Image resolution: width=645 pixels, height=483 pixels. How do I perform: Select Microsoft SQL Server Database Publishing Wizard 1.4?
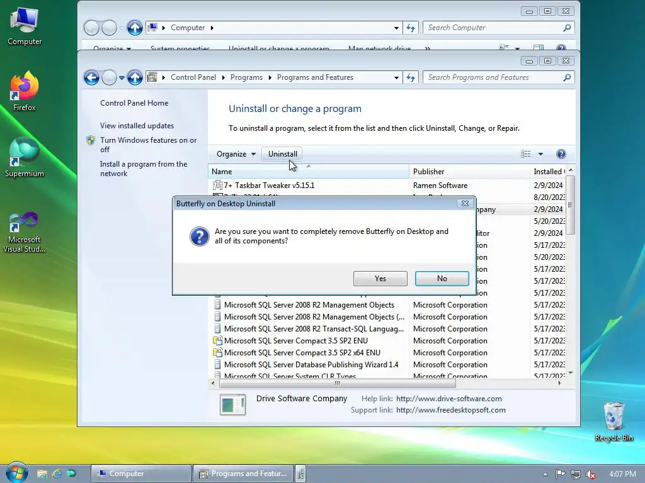311,365
